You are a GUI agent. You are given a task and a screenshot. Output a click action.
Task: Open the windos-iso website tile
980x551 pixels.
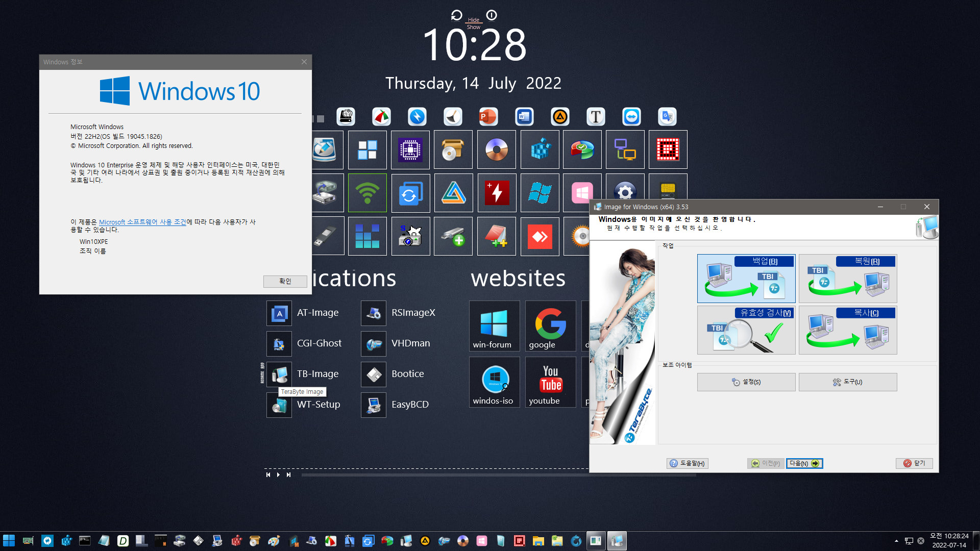[494, 382]
